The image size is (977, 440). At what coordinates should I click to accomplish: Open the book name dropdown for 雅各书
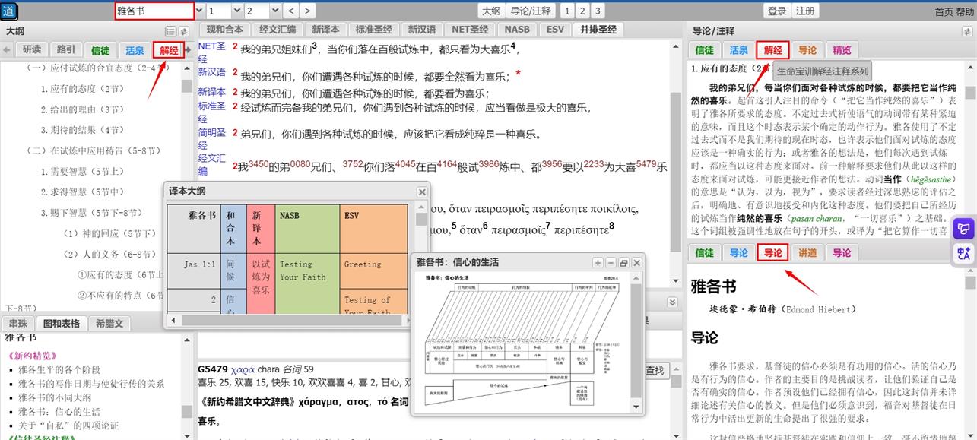coord(200,11)
